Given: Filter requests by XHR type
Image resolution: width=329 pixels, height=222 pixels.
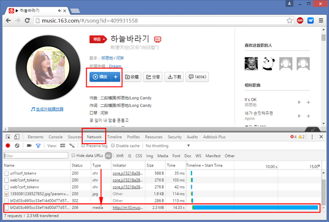Looking at the screenshot, I should [x=120, y=156].
